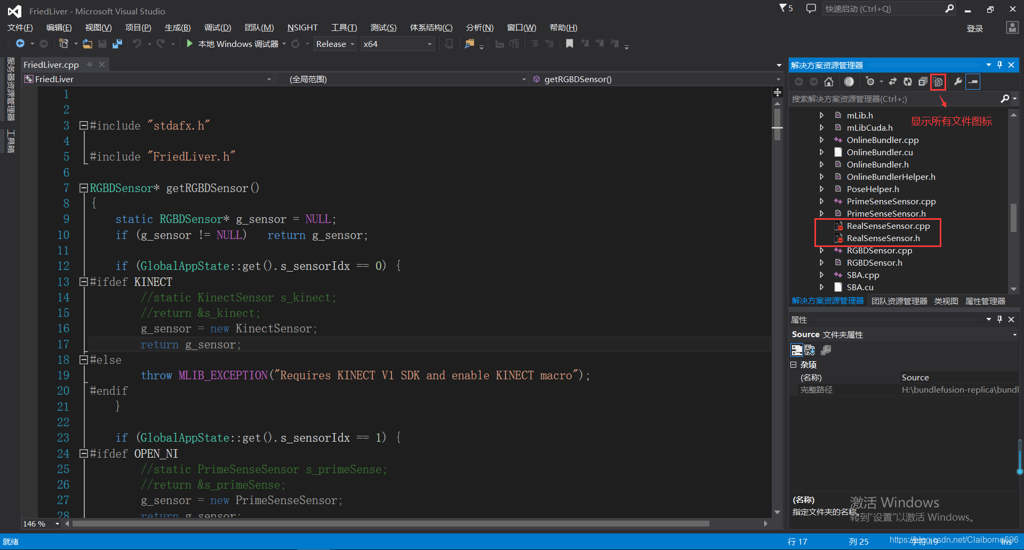Open the 调试(D) menu

coord(218,28)
